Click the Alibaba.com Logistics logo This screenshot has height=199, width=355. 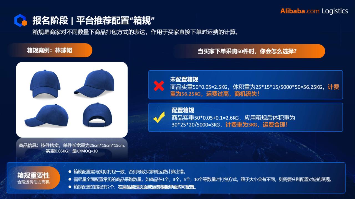(x=314, y=11)
